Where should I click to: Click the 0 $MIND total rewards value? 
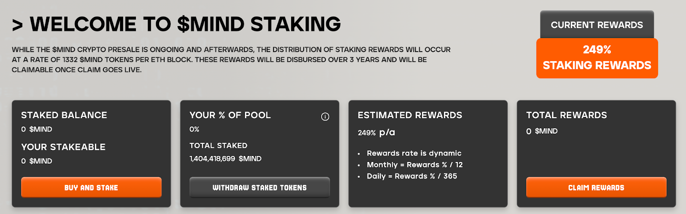coord(542,131)
